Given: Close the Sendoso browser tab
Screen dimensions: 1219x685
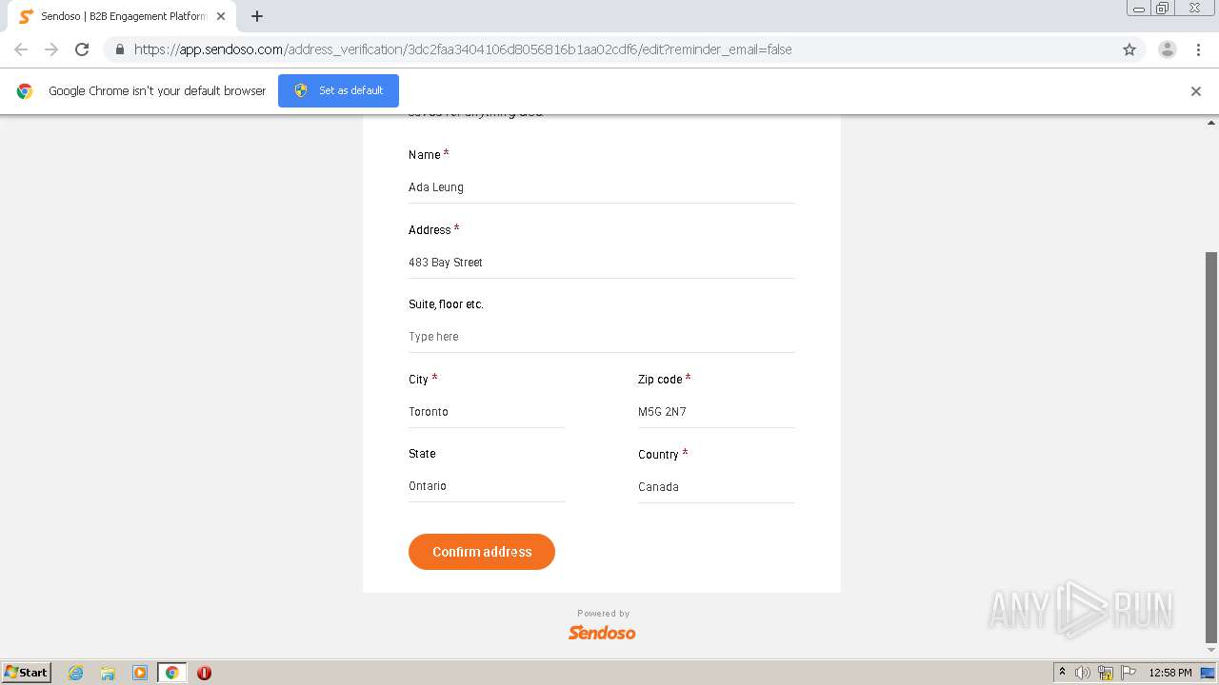Looking at the screenshot, I should tap(221, 16).
